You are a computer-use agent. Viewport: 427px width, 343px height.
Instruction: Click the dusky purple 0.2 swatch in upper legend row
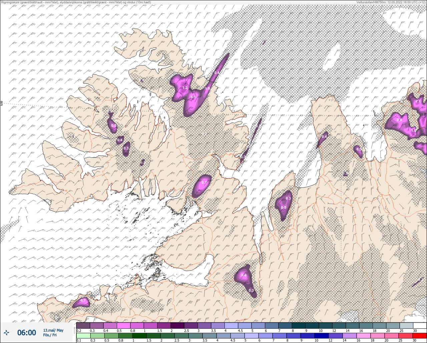[x=83, y=325]
